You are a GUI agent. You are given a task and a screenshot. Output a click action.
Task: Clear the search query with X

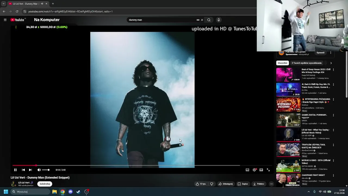point(202,20)
